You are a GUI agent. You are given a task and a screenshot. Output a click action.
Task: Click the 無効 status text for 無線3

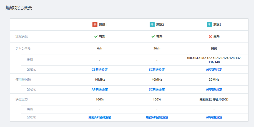(217, 37)
